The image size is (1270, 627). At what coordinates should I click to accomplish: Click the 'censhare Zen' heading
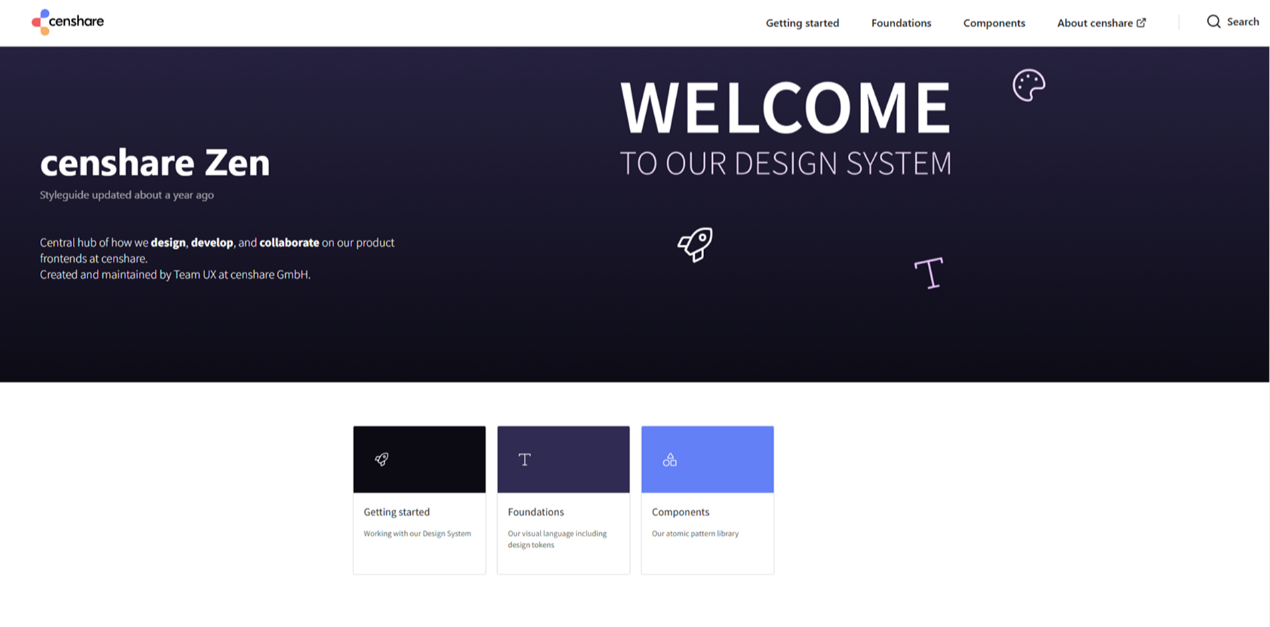[x=155, y=163]
